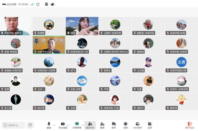This screenshot has height=131, width=198.
Task: Open the emoji picker smiley icon
Action: tap(5, 125)
